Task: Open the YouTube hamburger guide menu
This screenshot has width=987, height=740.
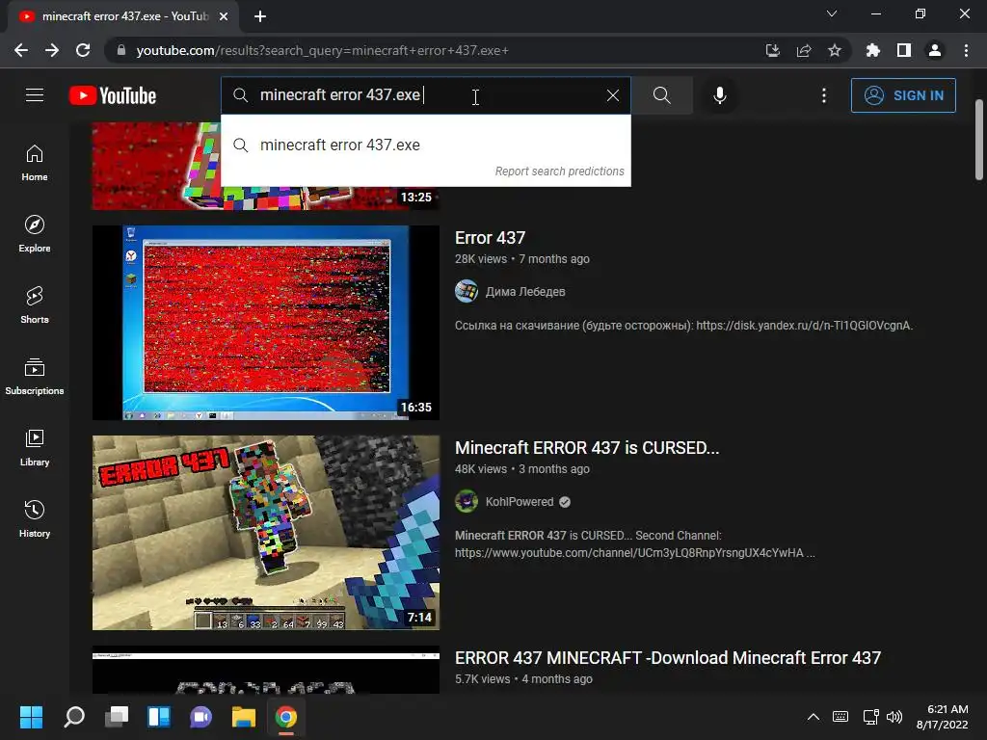Action: (x=35, y=95)
